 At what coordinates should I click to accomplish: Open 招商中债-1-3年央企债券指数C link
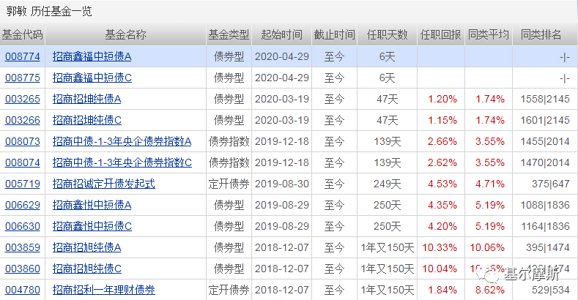click(122, 162)
